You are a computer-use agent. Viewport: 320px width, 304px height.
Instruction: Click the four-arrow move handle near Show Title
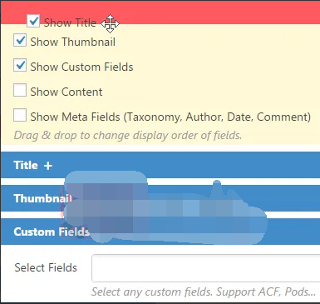[x=110, y=24]
